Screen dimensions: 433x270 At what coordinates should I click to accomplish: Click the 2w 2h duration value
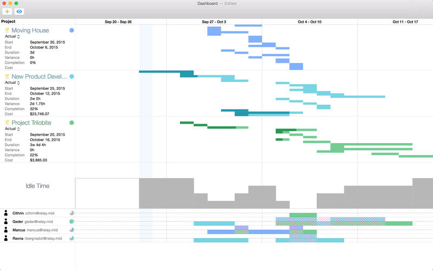pos(35,99)
